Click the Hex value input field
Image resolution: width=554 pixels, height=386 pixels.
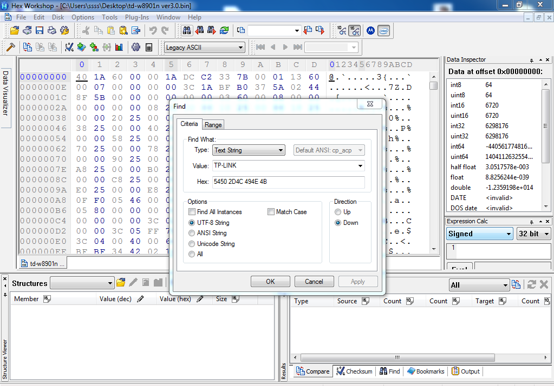point(288,182)
